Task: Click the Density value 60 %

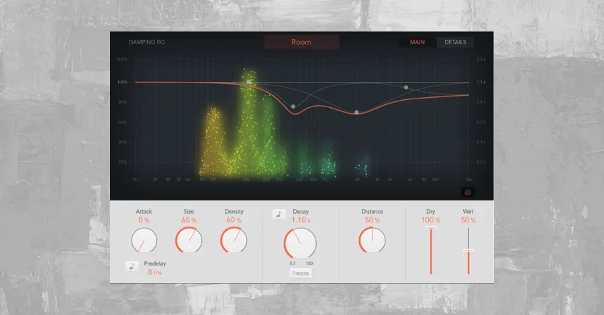Action: [x=234, y=220]
